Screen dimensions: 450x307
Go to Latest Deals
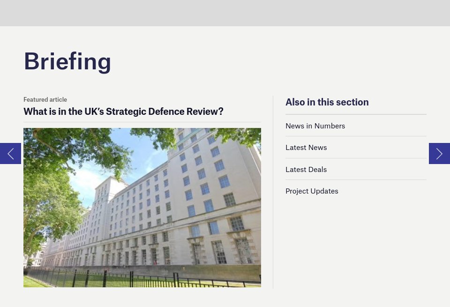click(x=306, y=169)
